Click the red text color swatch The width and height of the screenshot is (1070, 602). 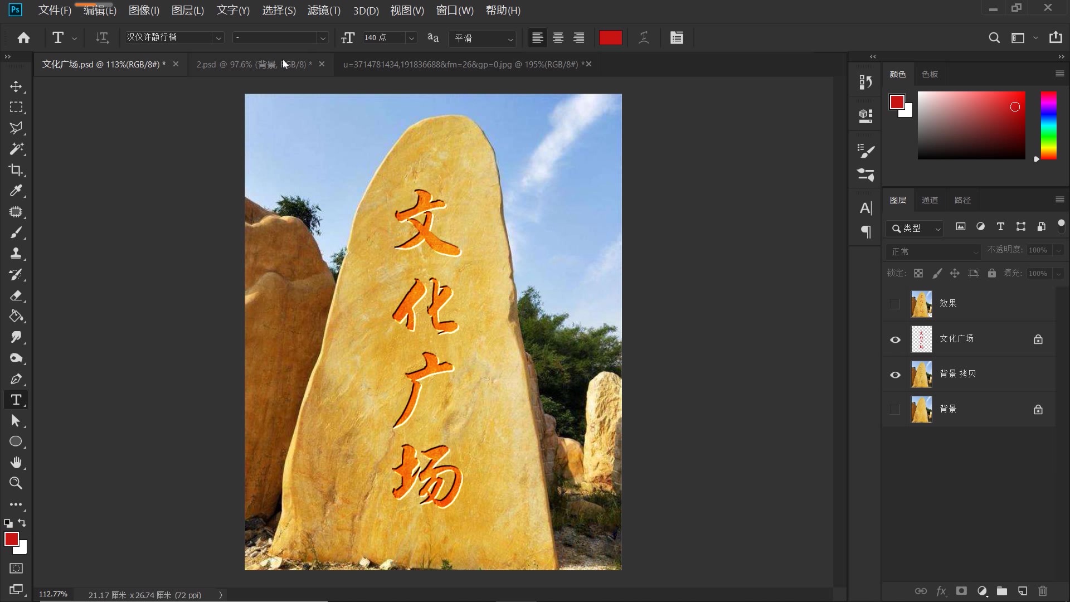(x=610, y=37)
